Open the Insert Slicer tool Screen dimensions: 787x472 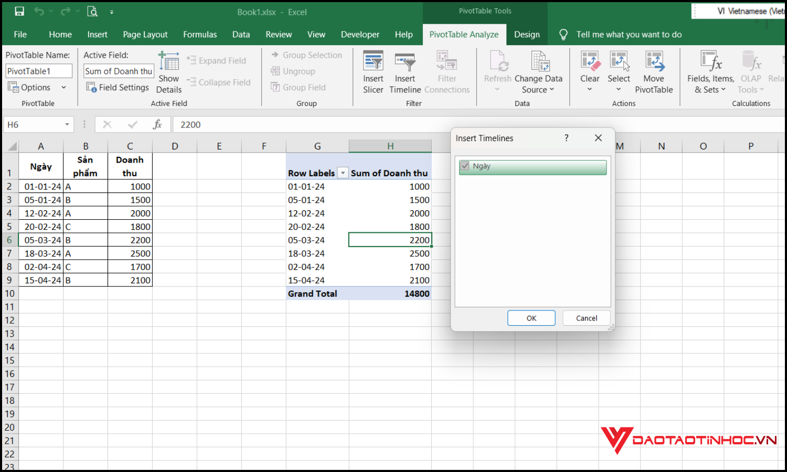(373, 72)
